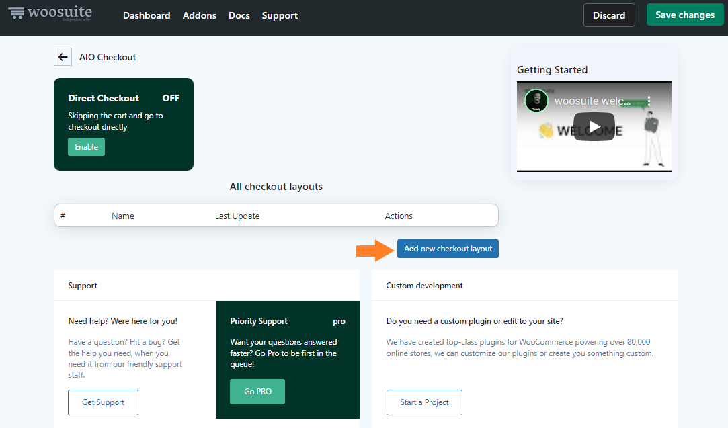Screen dimensions: 728x428
Task: Click the # column header
Action: click(63, 216)
